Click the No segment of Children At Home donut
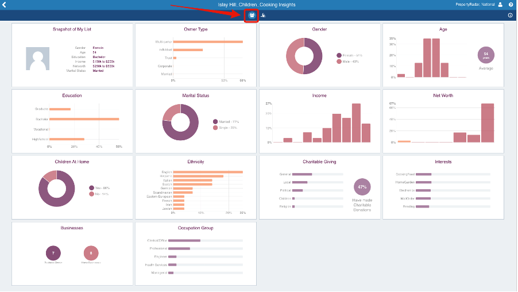Viewport: 518px width, 292px height. pyautogui.click(x=50, y=176)
